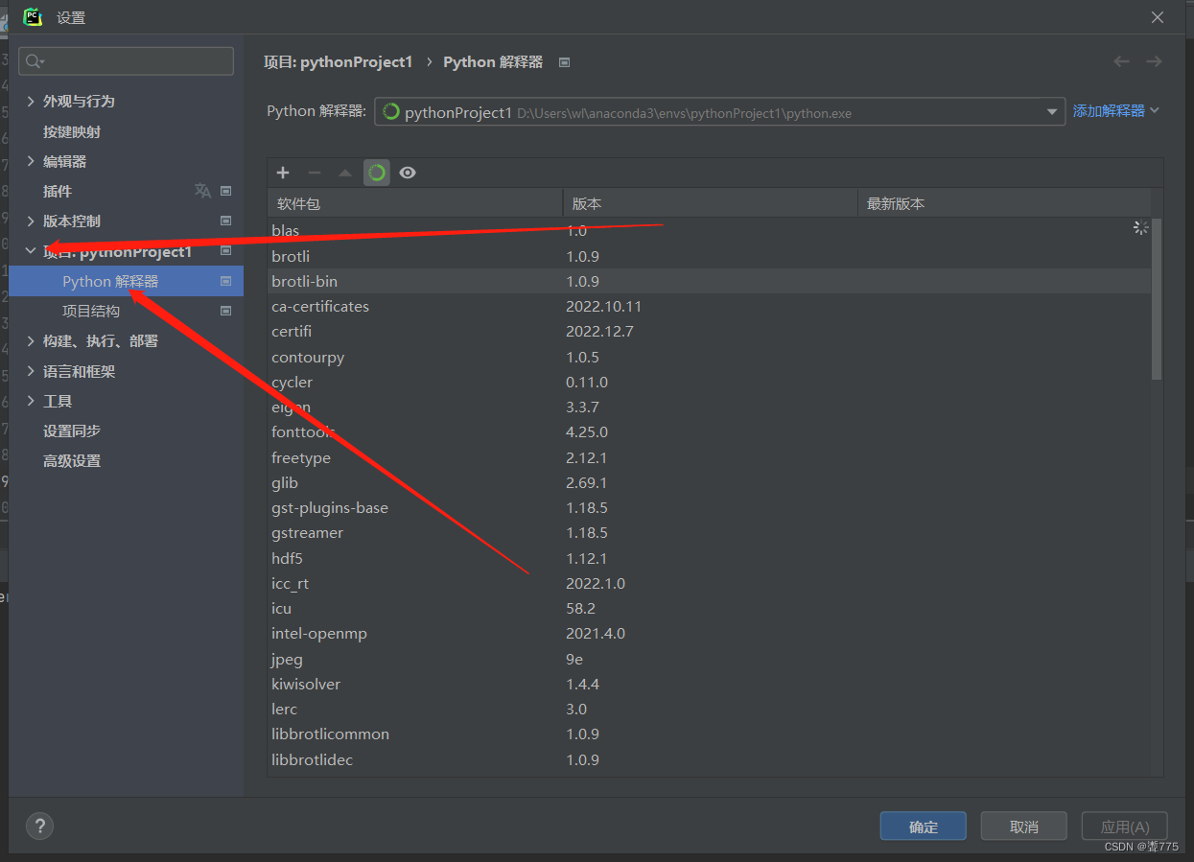The image size is (1194, 862).
Task: Click the project icon beside 项目结构 row
Action: 226,311
